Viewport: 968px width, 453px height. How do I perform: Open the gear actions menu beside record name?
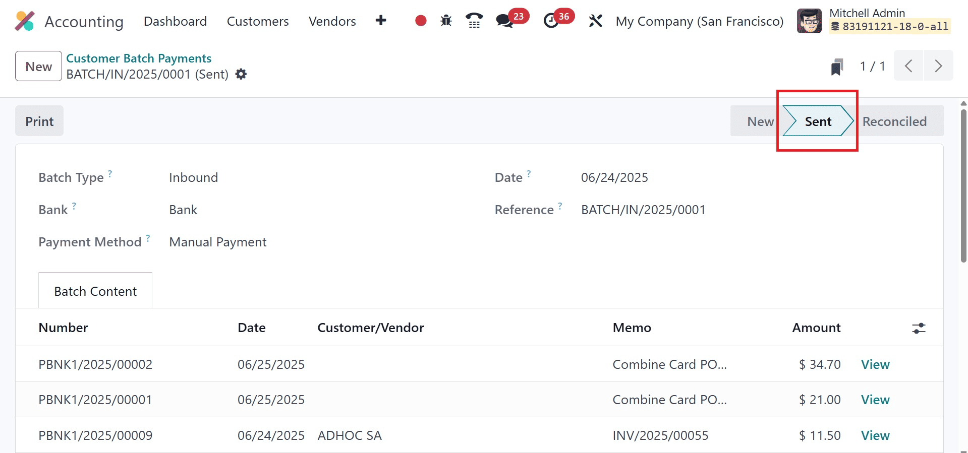click(x=241, y=74)
